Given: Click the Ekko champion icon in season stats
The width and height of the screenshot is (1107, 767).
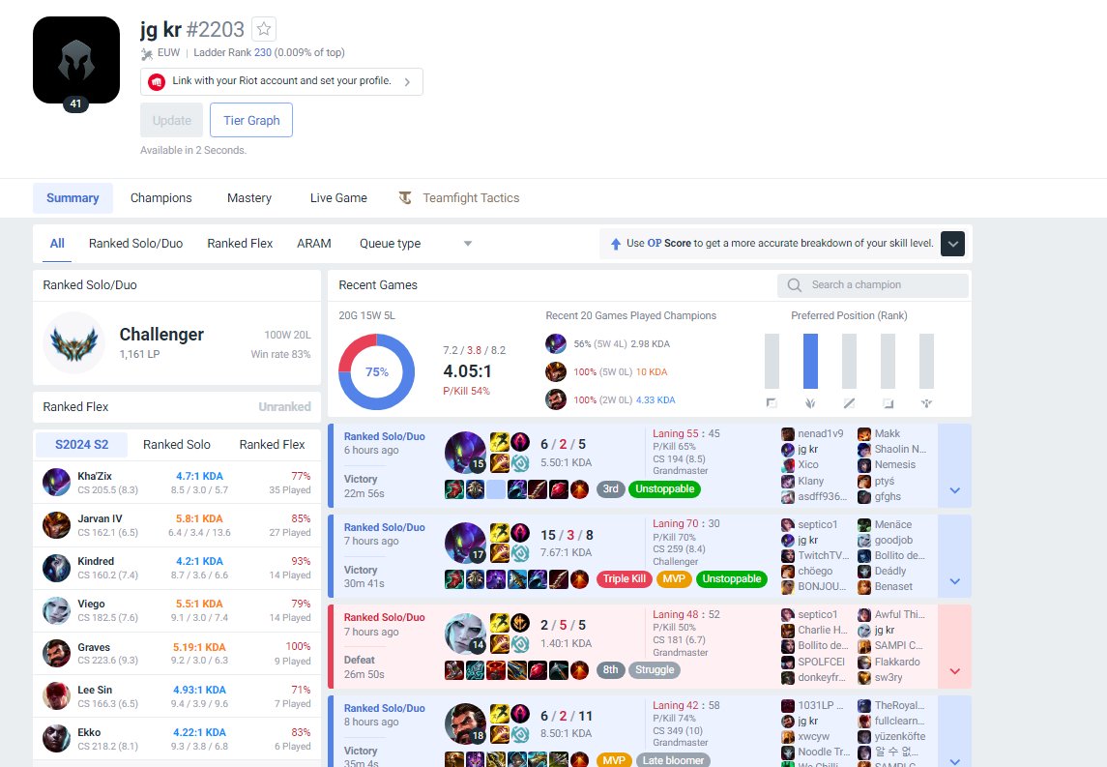Looking at the screenshot, I should 56,739.
